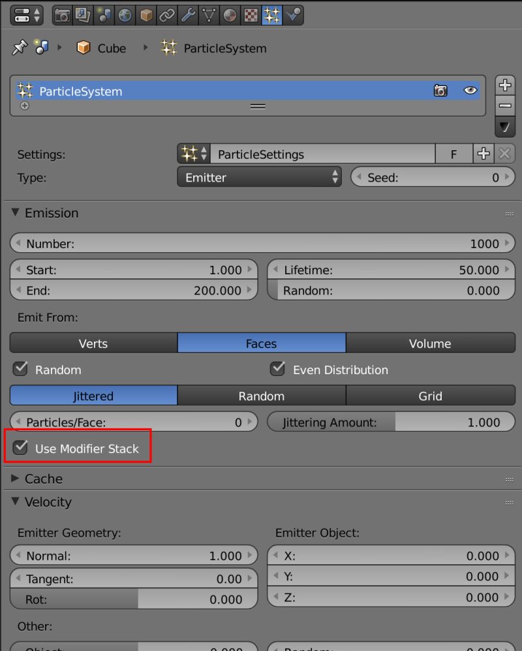This screenshot has width=522, height=651.
Task: Toggle the eye visibility icon on ParticleSystem
Action: pyautogui.click(x=470, y=91)
